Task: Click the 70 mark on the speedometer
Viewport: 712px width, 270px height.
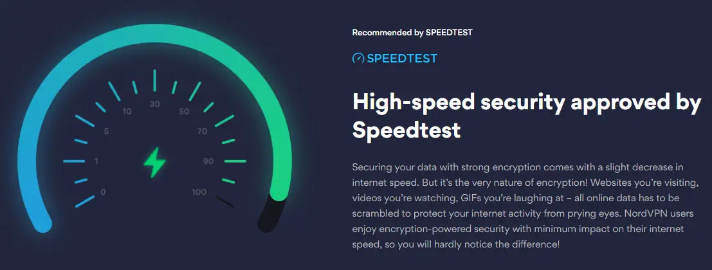Action: point(202,132)
